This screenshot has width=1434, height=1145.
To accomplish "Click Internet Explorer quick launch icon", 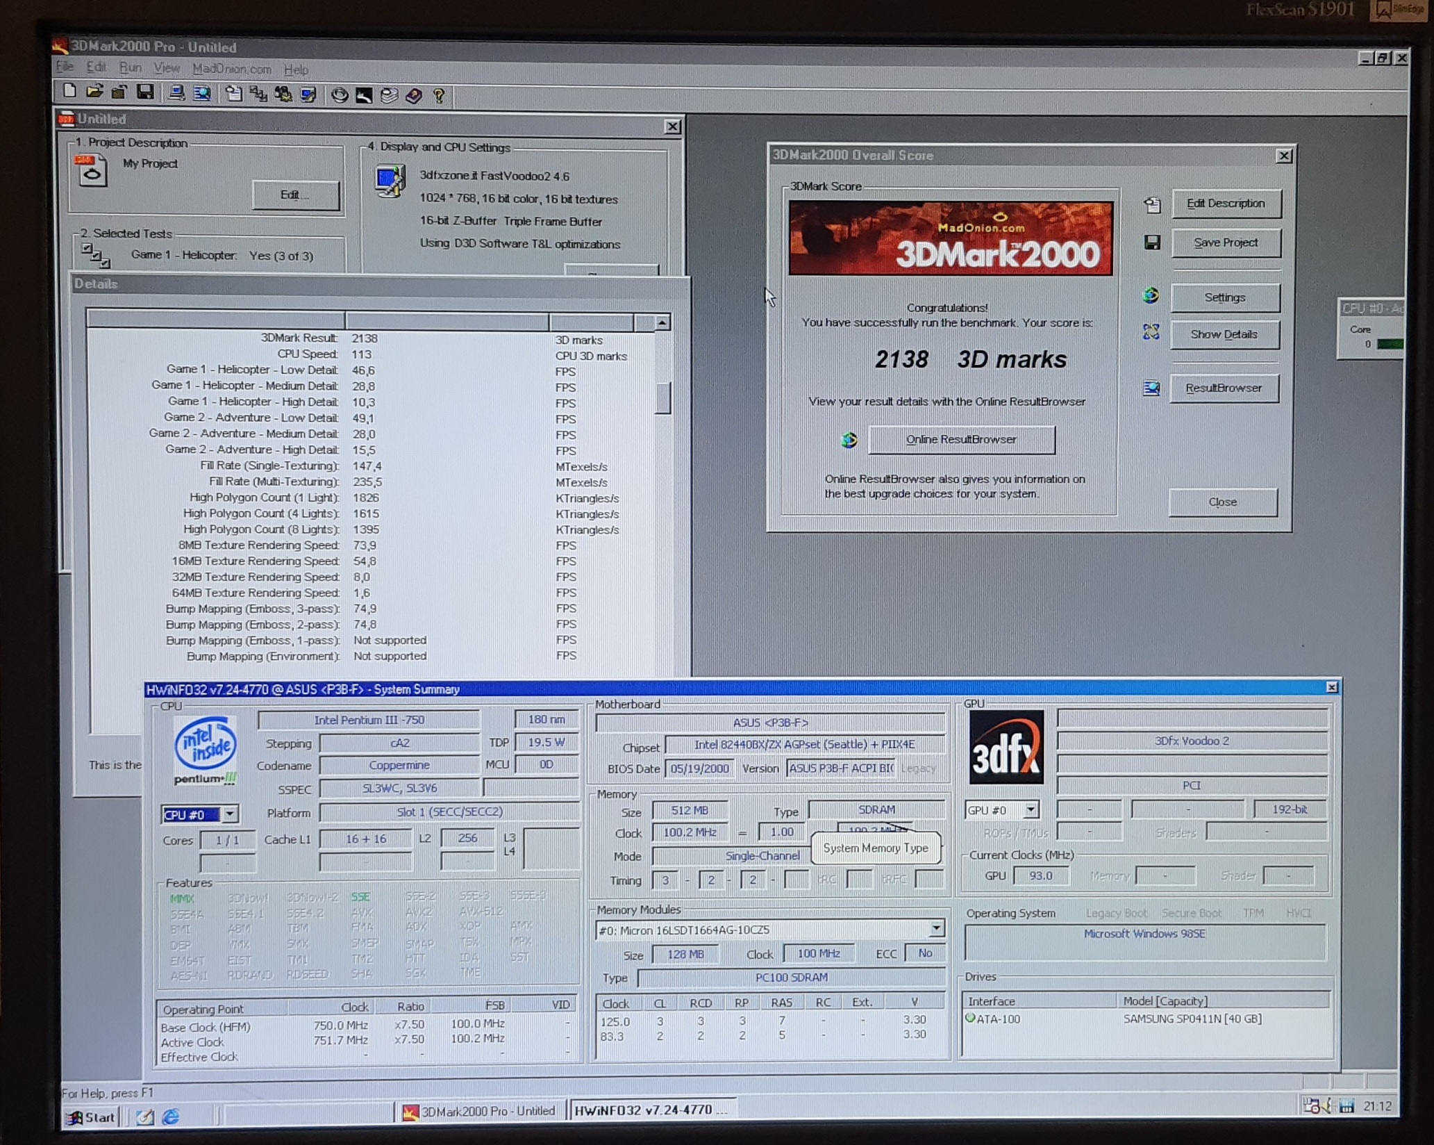I will (171, 1117).
